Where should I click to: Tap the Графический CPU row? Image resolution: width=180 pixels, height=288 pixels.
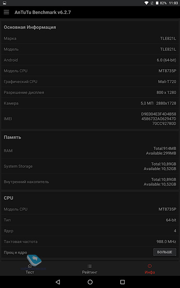click(90, 81)
